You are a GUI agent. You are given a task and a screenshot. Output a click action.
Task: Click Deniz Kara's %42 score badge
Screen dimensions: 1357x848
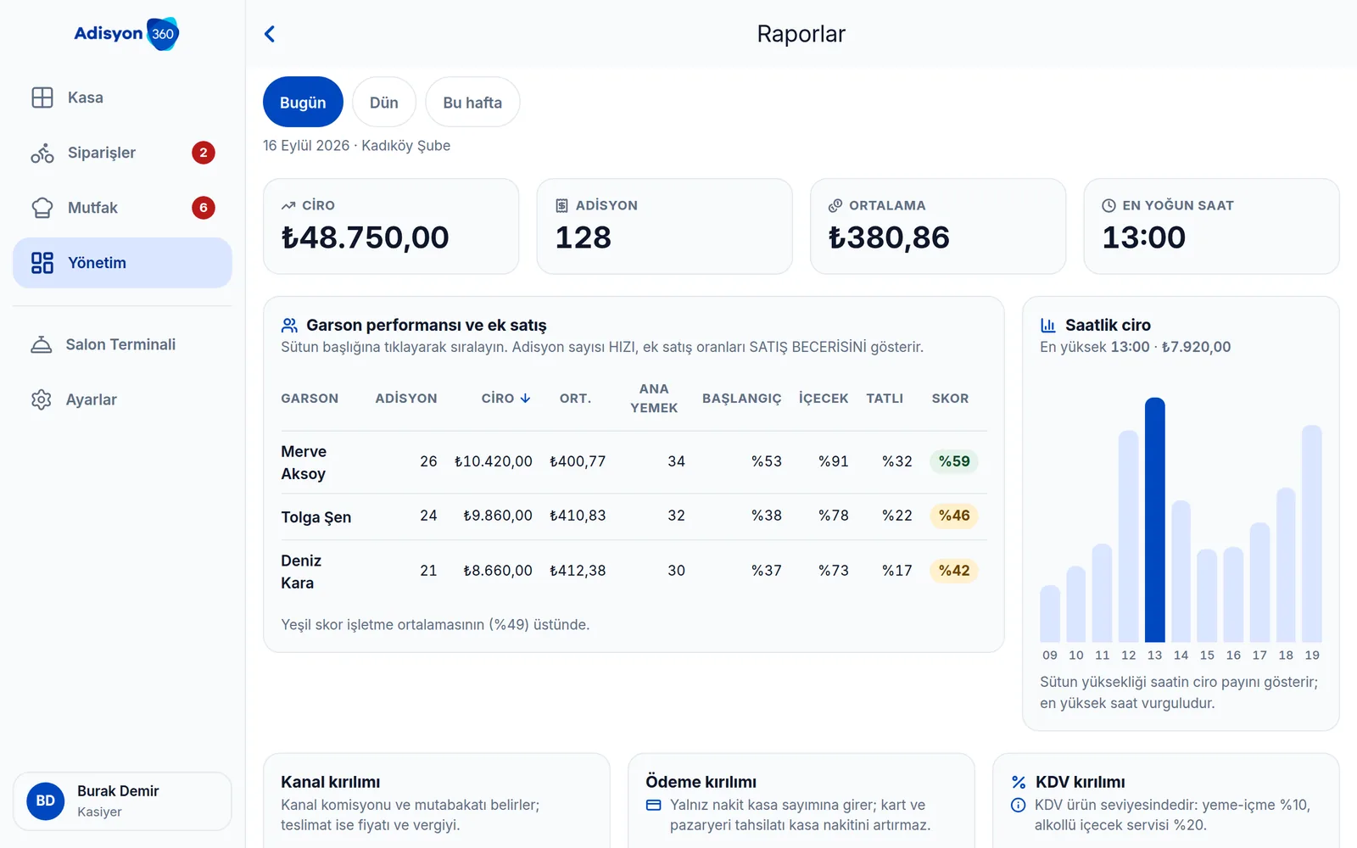[x=954, y=571]
